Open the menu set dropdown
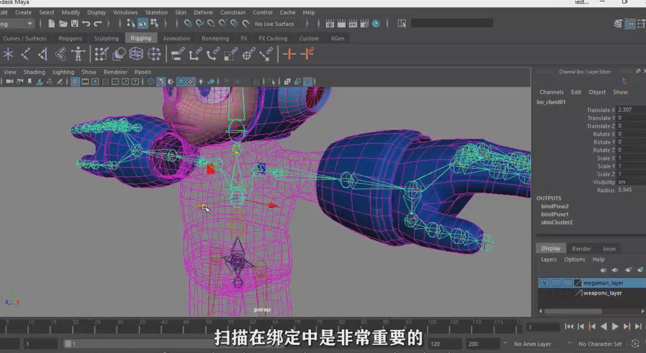 [x=29, y=24]
